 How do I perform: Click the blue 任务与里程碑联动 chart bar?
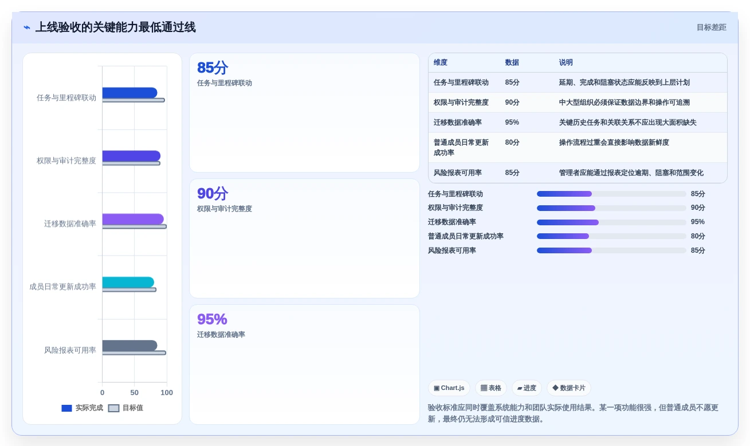click(x=129, y=93)
